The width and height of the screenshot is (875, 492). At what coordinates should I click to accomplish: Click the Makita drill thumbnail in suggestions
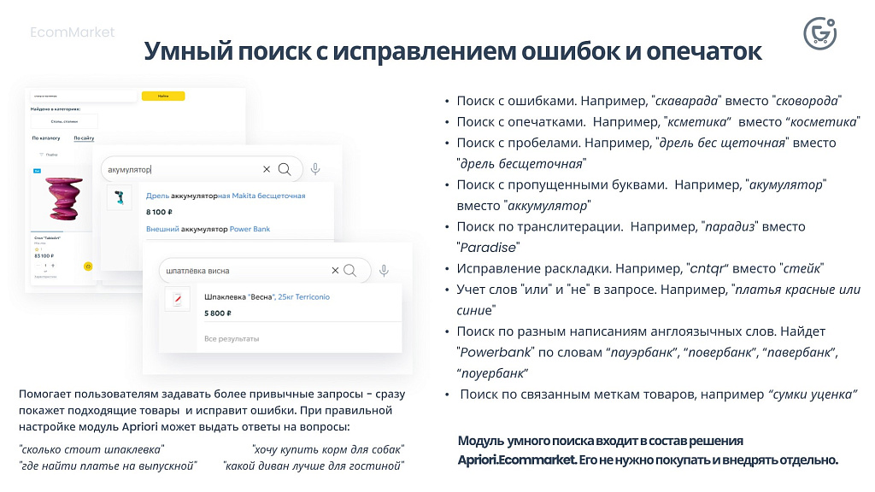(x=119, y=198)
